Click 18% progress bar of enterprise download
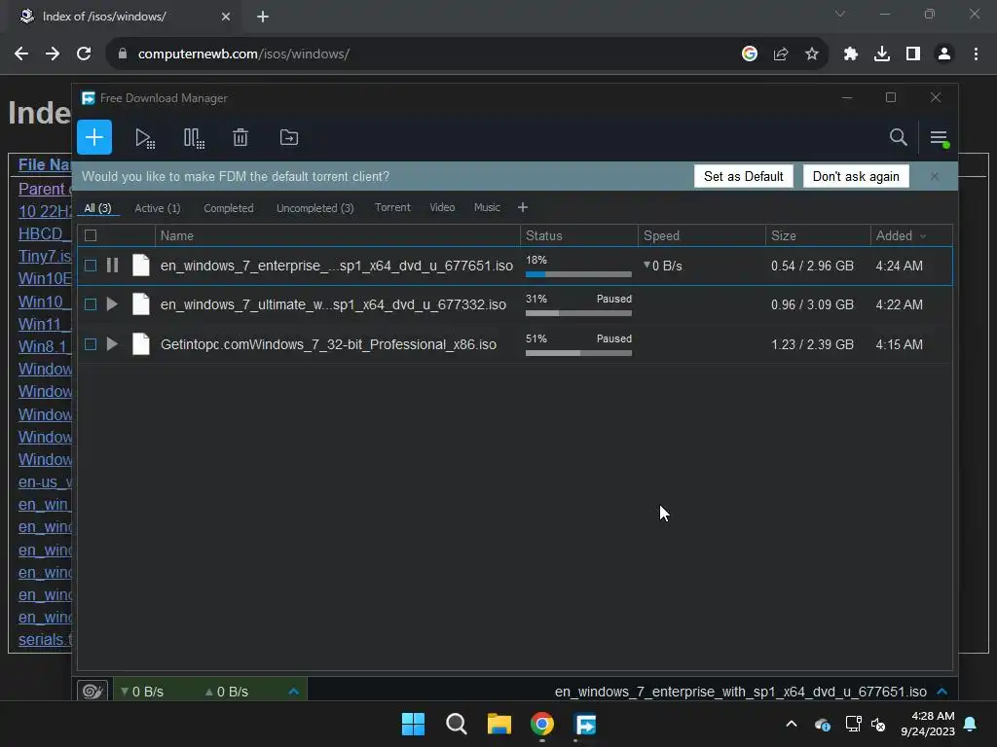Screen dimensions: 997x747 (578, 274)
